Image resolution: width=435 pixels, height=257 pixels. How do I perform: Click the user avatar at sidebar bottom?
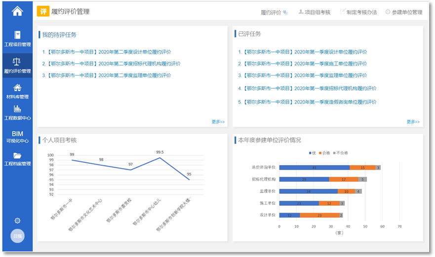point(17,236)
